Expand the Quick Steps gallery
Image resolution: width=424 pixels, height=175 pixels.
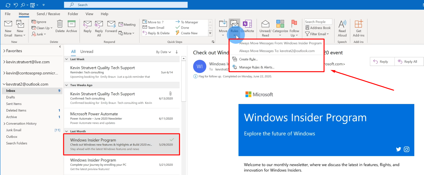coord(210,33)
